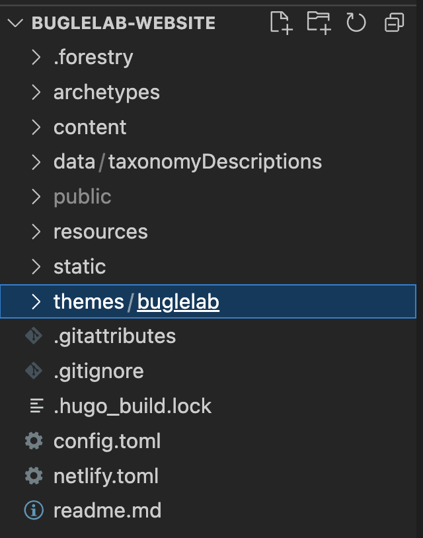The image size is (423, 538).
Task: Click the New File icon
Action: [x=281, y=23]
